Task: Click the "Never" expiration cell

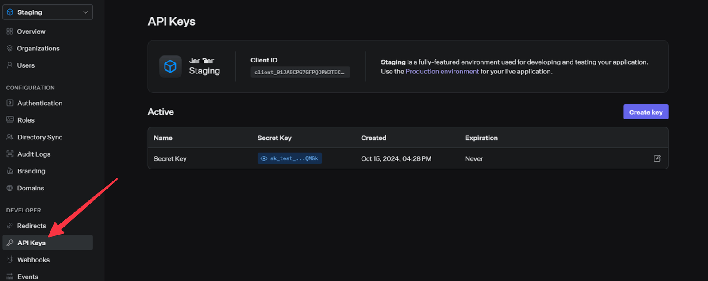Action: (x=474, y=158)
